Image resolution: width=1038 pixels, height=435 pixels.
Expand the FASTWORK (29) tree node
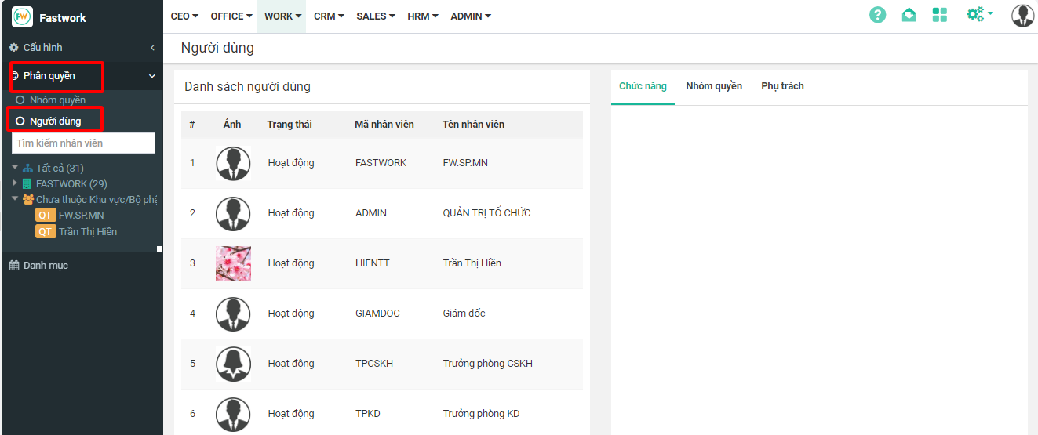pos(15,183)
